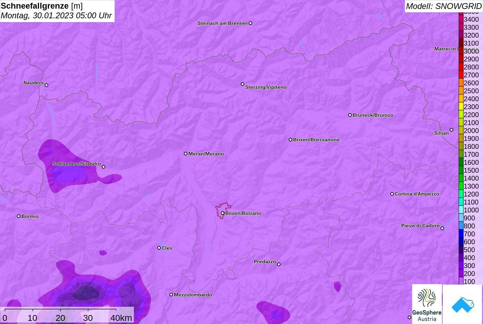Click the '20' scale bar label
This screenshot has height=324, width=483.
click(x=60, y=318)
